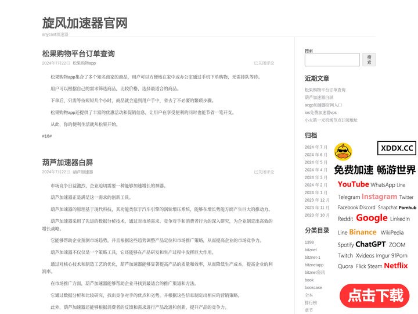Click the #18# tag text
The image size is (418, 314).
click(x=47, y=136)
